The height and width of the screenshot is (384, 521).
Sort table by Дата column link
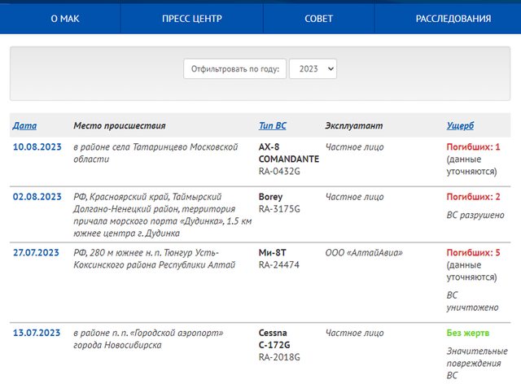click(x=24, y=125)
